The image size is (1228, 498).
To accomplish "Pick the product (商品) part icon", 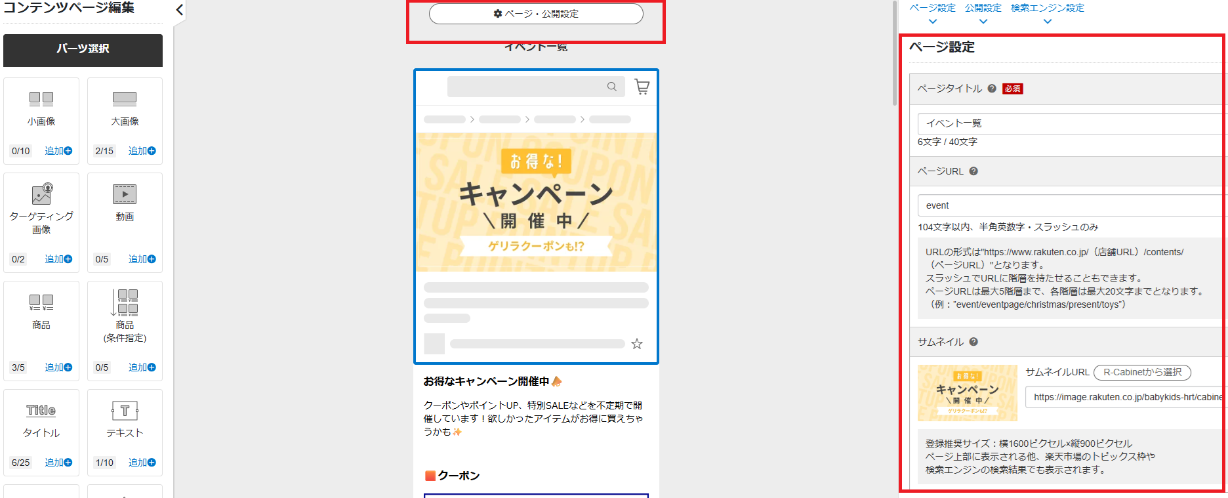I will [41, 302].
